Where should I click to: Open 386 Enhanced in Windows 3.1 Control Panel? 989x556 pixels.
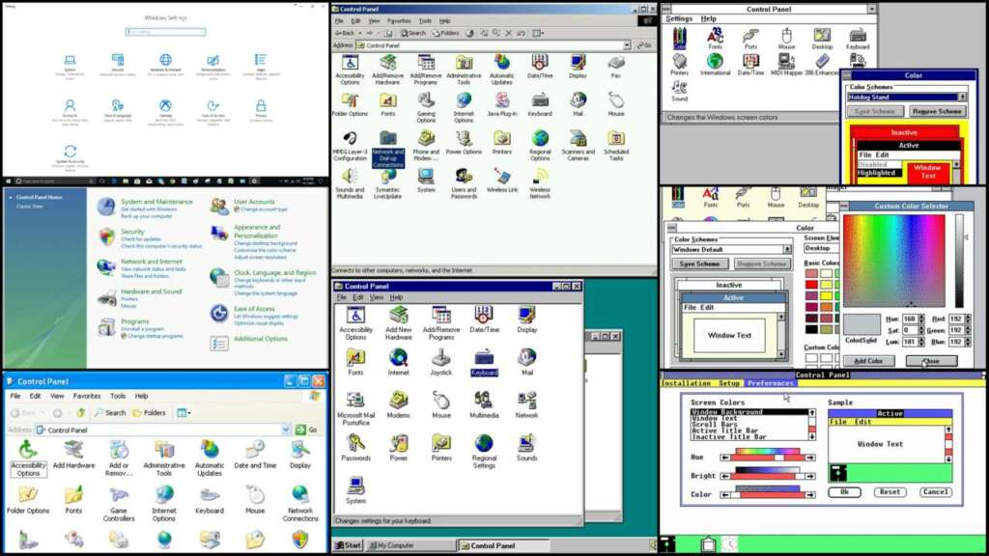tap(822, 65)
